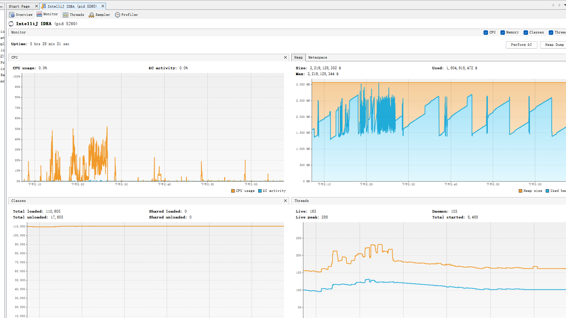The height and width of the screenshot is (318, 566).
Task: Click the Monitor section header
Action: click(19, 32)
